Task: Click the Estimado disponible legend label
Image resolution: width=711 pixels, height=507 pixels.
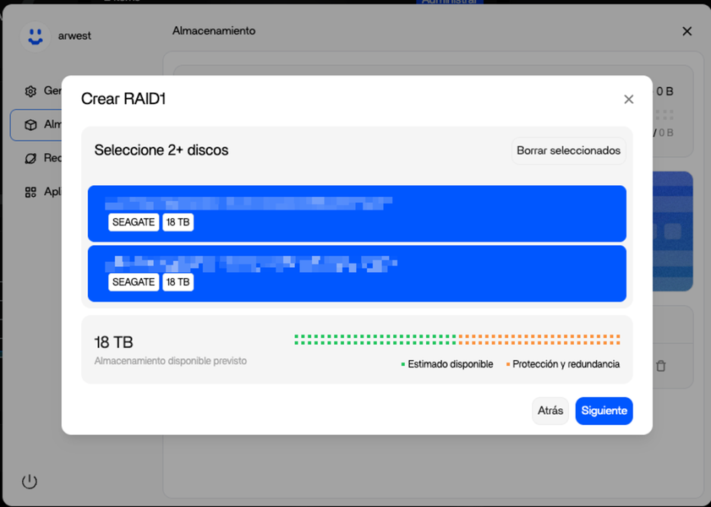Action: pyautogui.click(x=450, y=364)
